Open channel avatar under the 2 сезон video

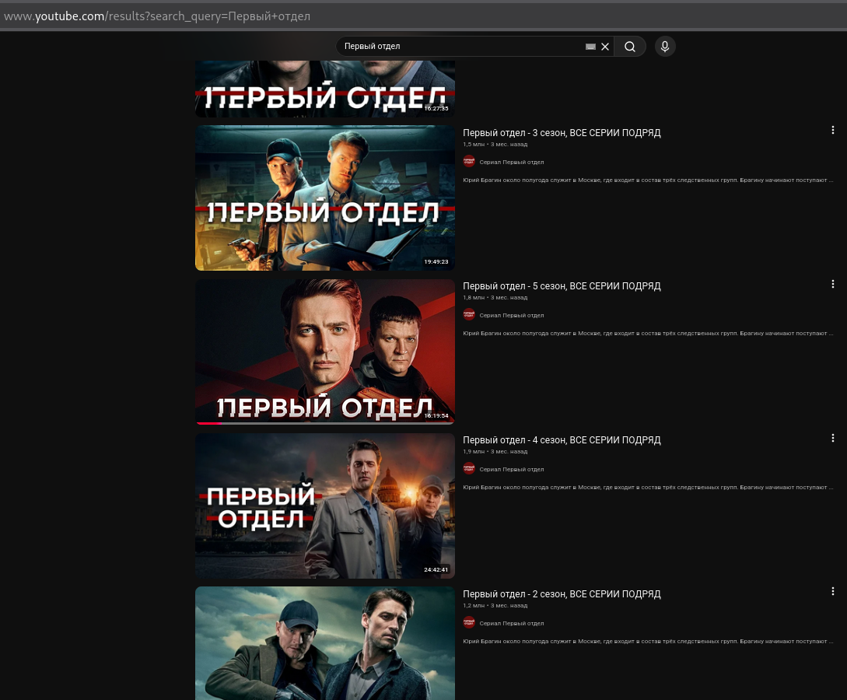(x=469, y=623)
